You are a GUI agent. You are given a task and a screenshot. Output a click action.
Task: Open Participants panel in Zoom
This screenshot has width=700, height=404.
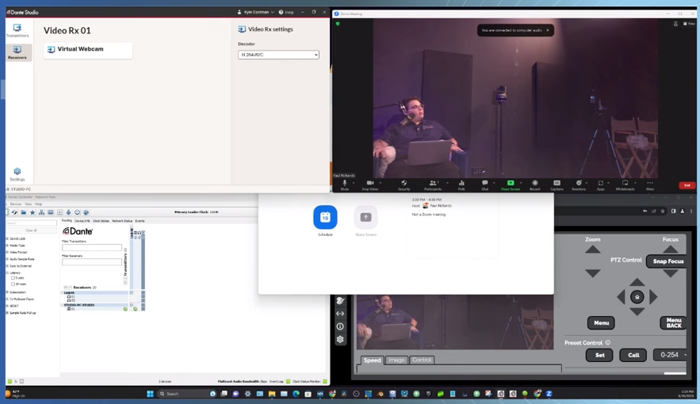433,185
